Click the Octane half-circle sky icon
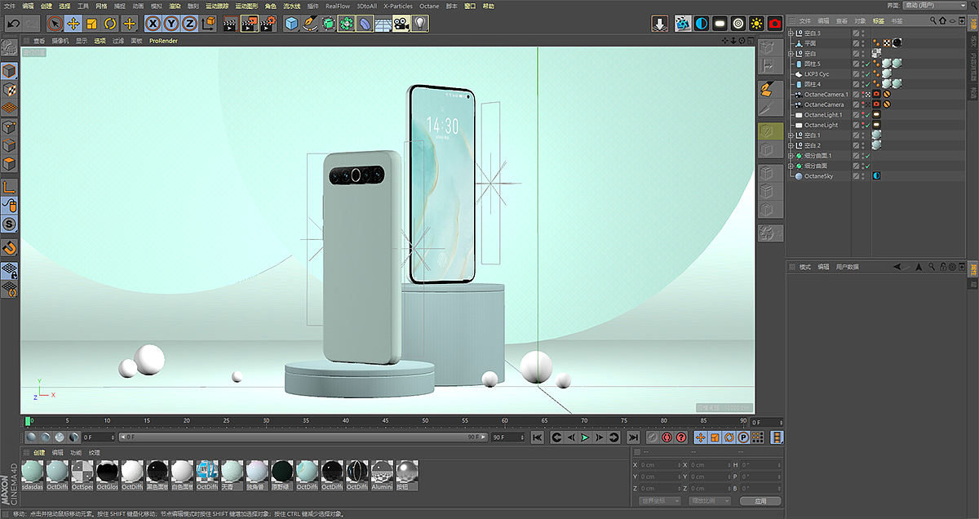Viewport: 979px width, 519px height. coord(702,24)
